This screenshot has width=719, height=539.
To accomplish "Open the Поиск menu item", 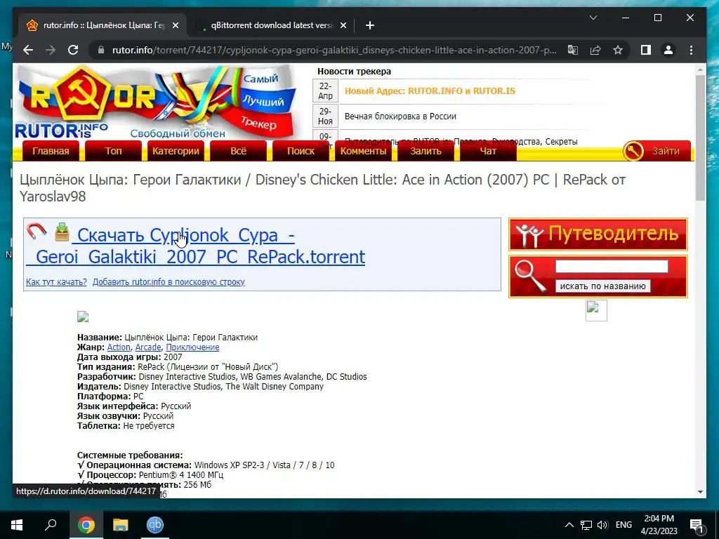I will click(x=301, y=151).
